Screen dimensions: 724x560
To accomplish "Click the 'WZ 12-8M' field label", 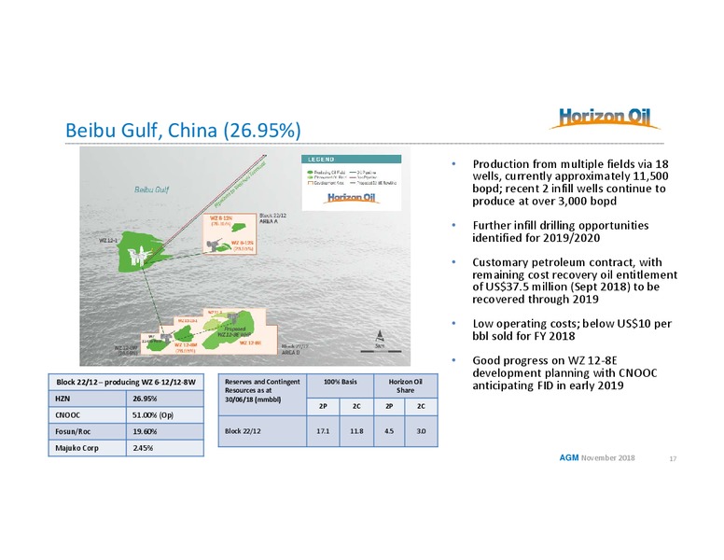I will pos(185,347).
